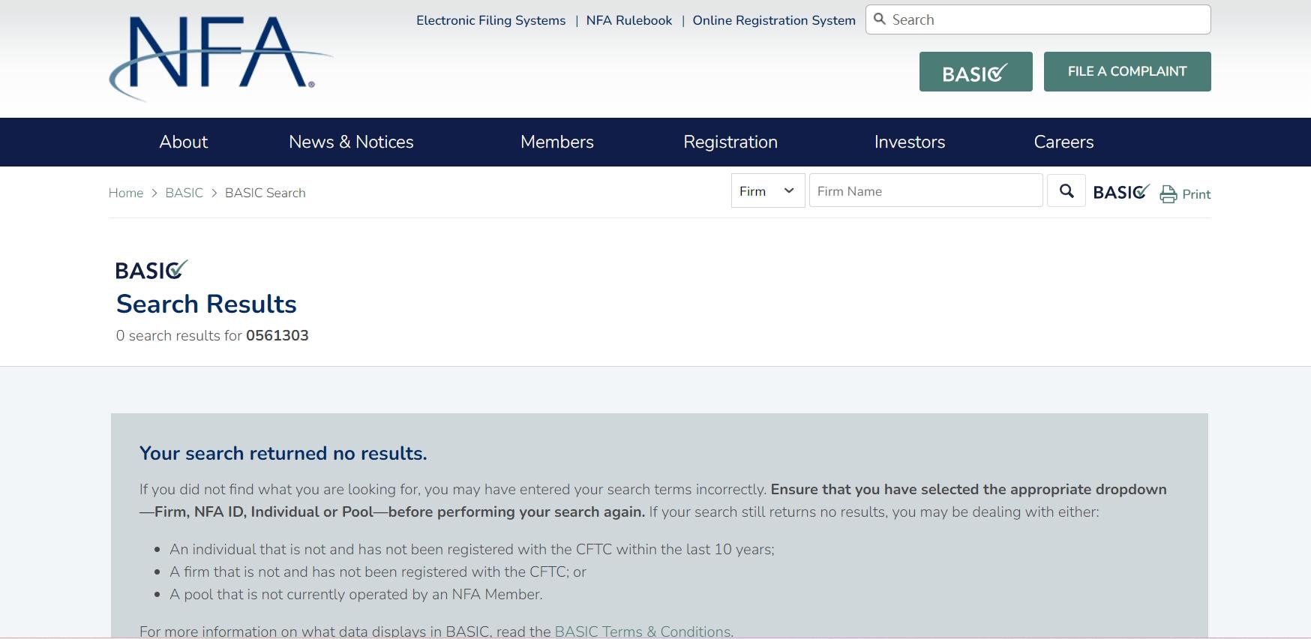Open the Electronic Filing Systems link

point(491,20)
